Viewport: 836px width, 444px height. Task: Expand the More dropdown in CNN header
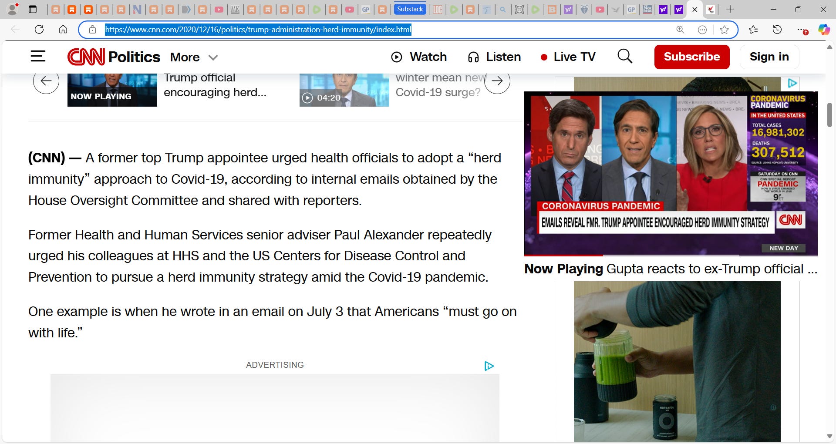[194, 57]
